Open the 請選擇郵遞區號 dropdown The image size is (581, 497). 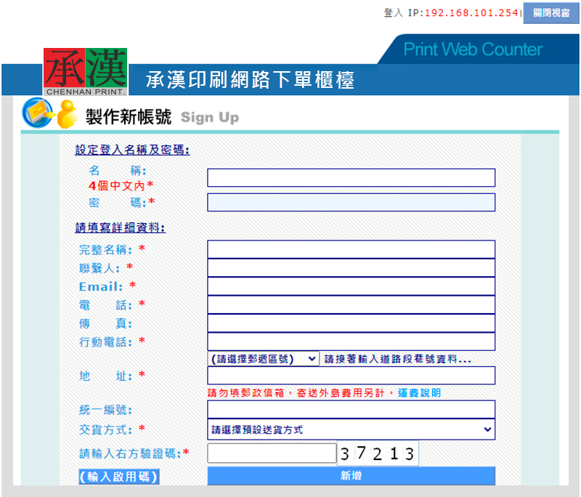click(263, 359)
